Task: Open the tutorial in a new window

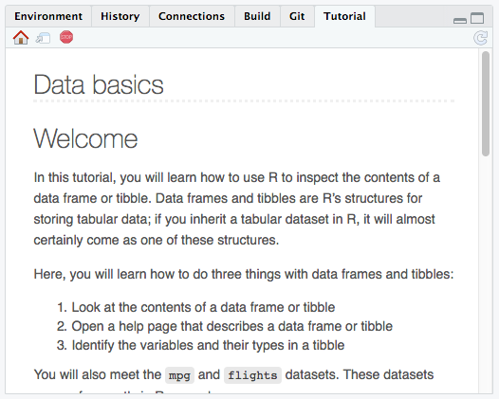Action: tap(43, 38)
